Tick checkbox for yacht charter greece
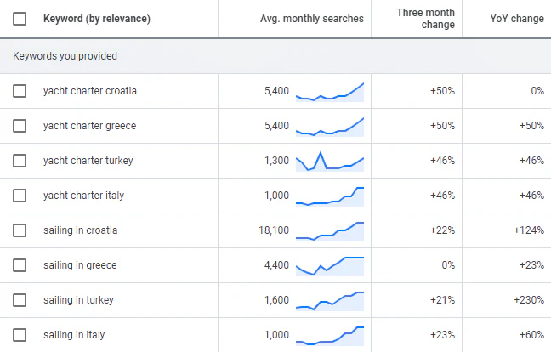Screen dimensions: 551x352 click(20, 126)
